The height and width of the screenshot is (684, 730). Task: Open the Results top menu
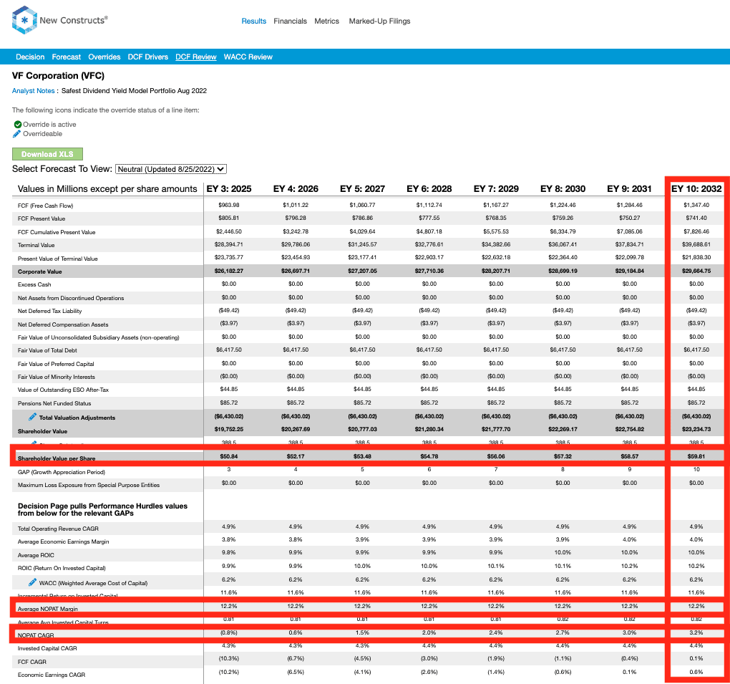click(254, 21)
